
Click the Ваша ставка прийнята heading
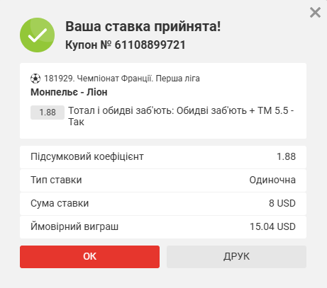pos(143,26)
